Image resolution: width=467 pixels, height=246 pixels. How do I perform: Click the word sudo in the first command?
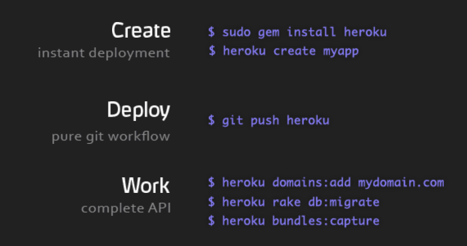click(x=238, y=32)
